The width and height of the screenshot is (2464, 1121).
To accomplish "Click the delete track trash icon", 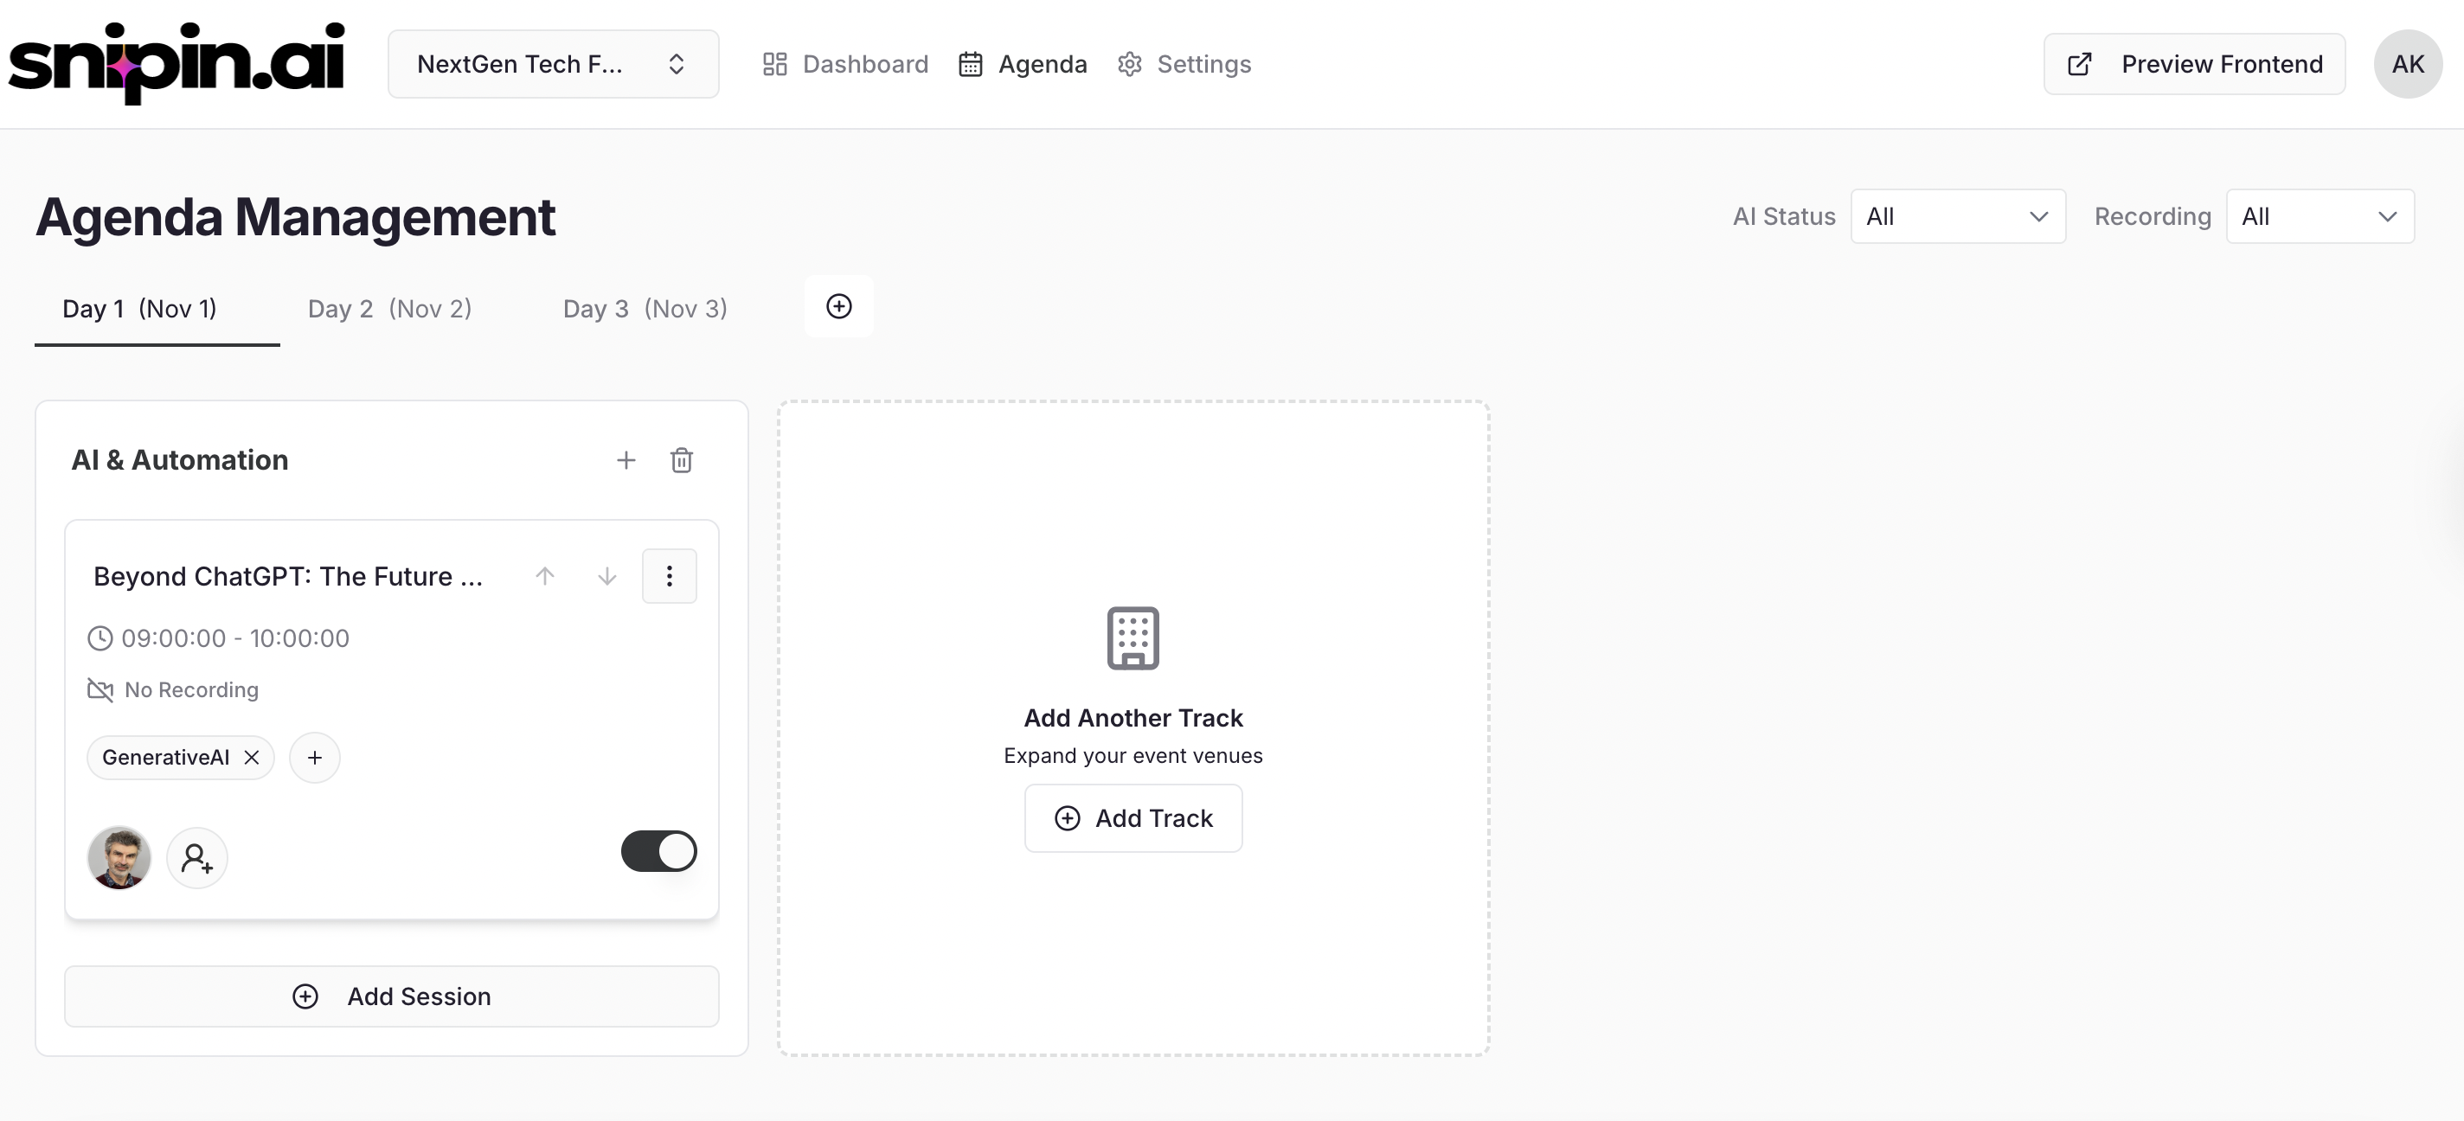I will (682, 460).
